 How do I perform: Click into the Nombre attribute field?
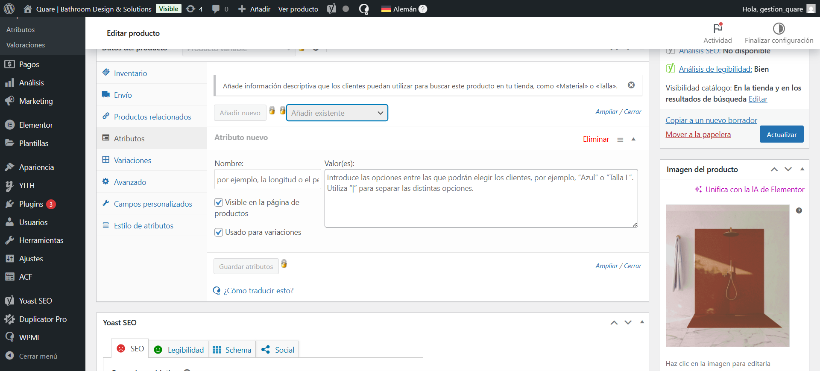click(x=267, y=180)
